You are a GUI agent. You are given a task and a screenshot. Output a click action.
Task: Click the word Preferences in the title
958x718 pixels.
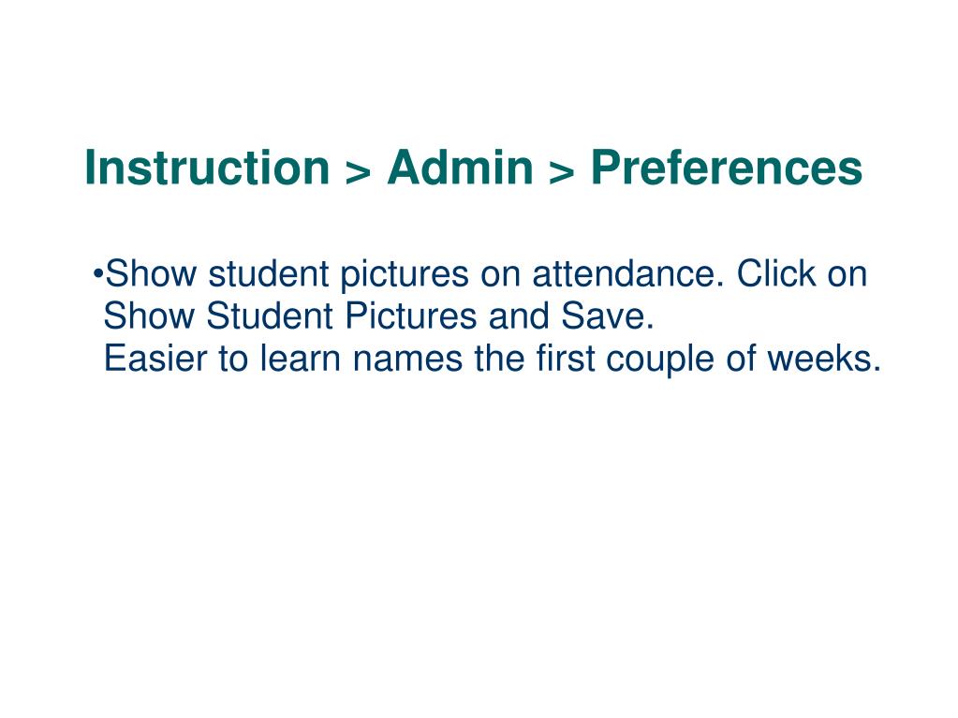[x=727, y=168]
